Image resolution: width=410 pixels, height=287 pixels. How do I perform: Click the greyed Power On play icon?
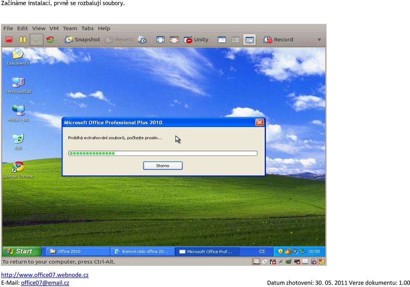[36, 39]
